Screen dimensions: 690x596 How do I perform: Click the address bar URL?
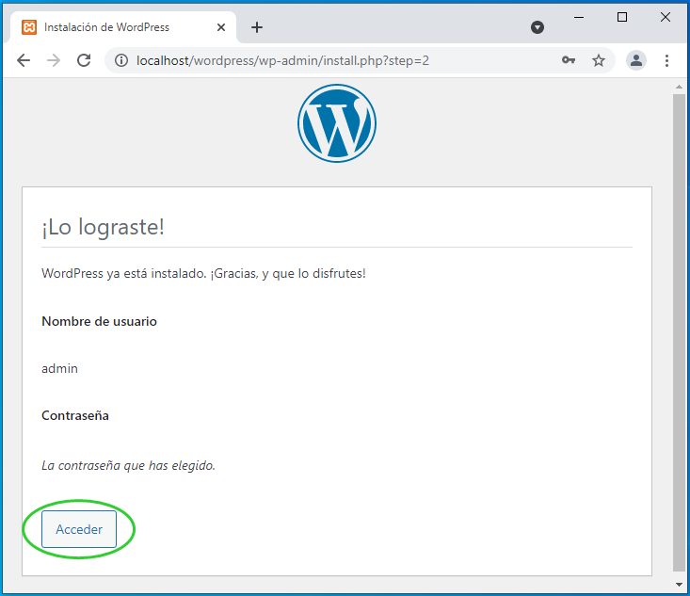282,60
